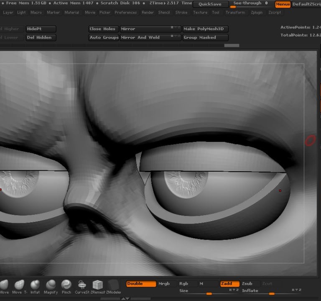Select the ZRemesher brush icon
This screenshot has height=301, width=321.
tap(98, 287)
